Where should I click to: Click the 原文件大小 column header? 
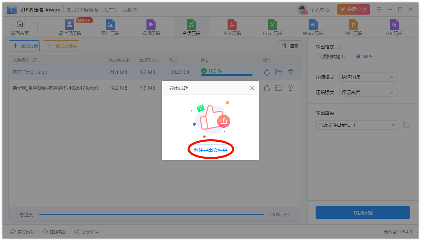119,60
